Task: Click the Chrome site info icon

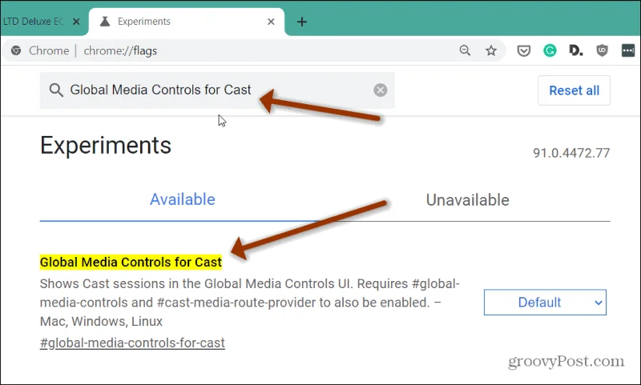Action: click(16, 50)
